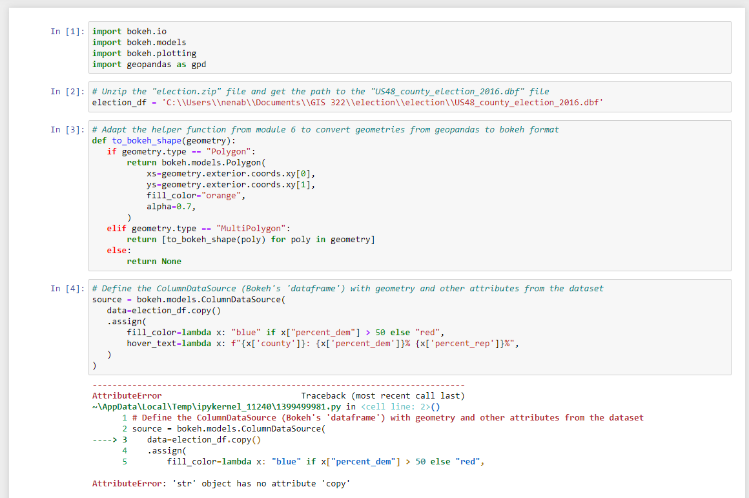Click the 'Adapt the helper function' comment
Image resolution: width=749 pixels, height=498 pixels.
(325, 130)
